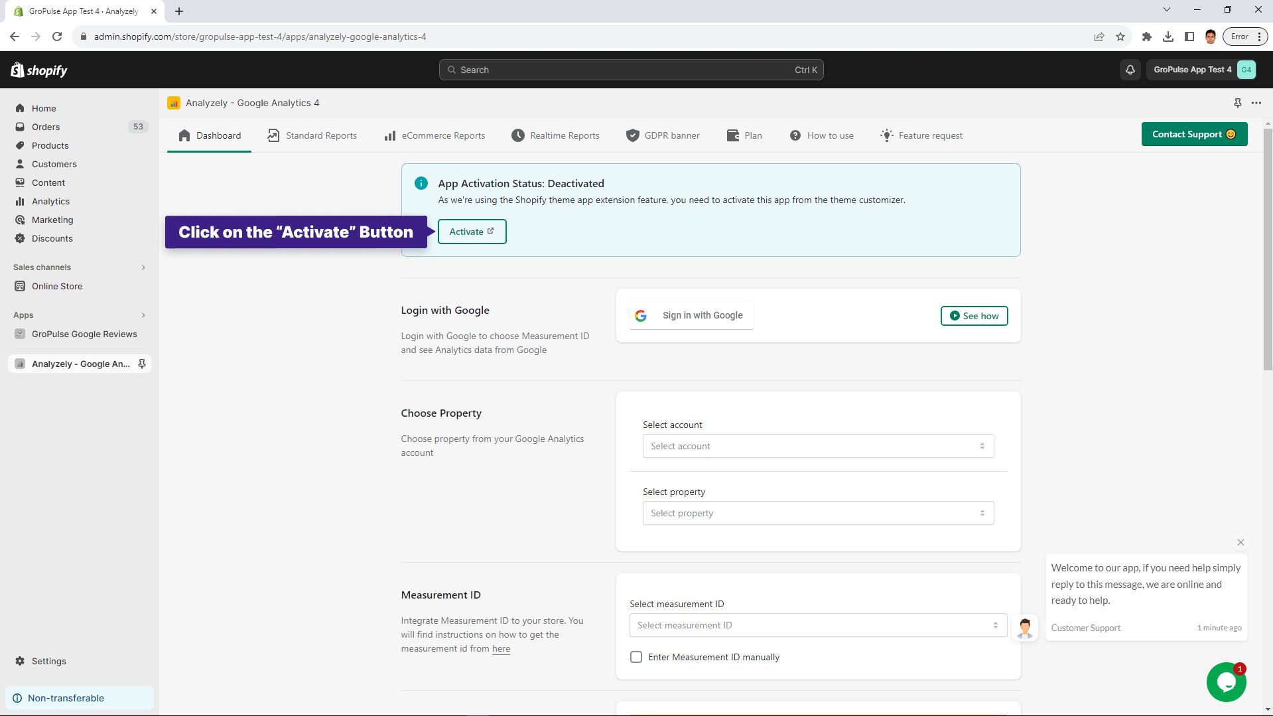The image size is (1273, 716).
Task: Open the app's three-dot more menu
Action: [1256, 103]
